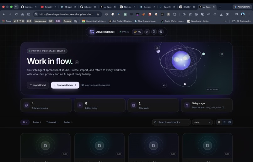Image resolution: width=253 pixels, height=162 pixels.
Task: Click the robot icon in hero panel
Action: pos(164,85)
